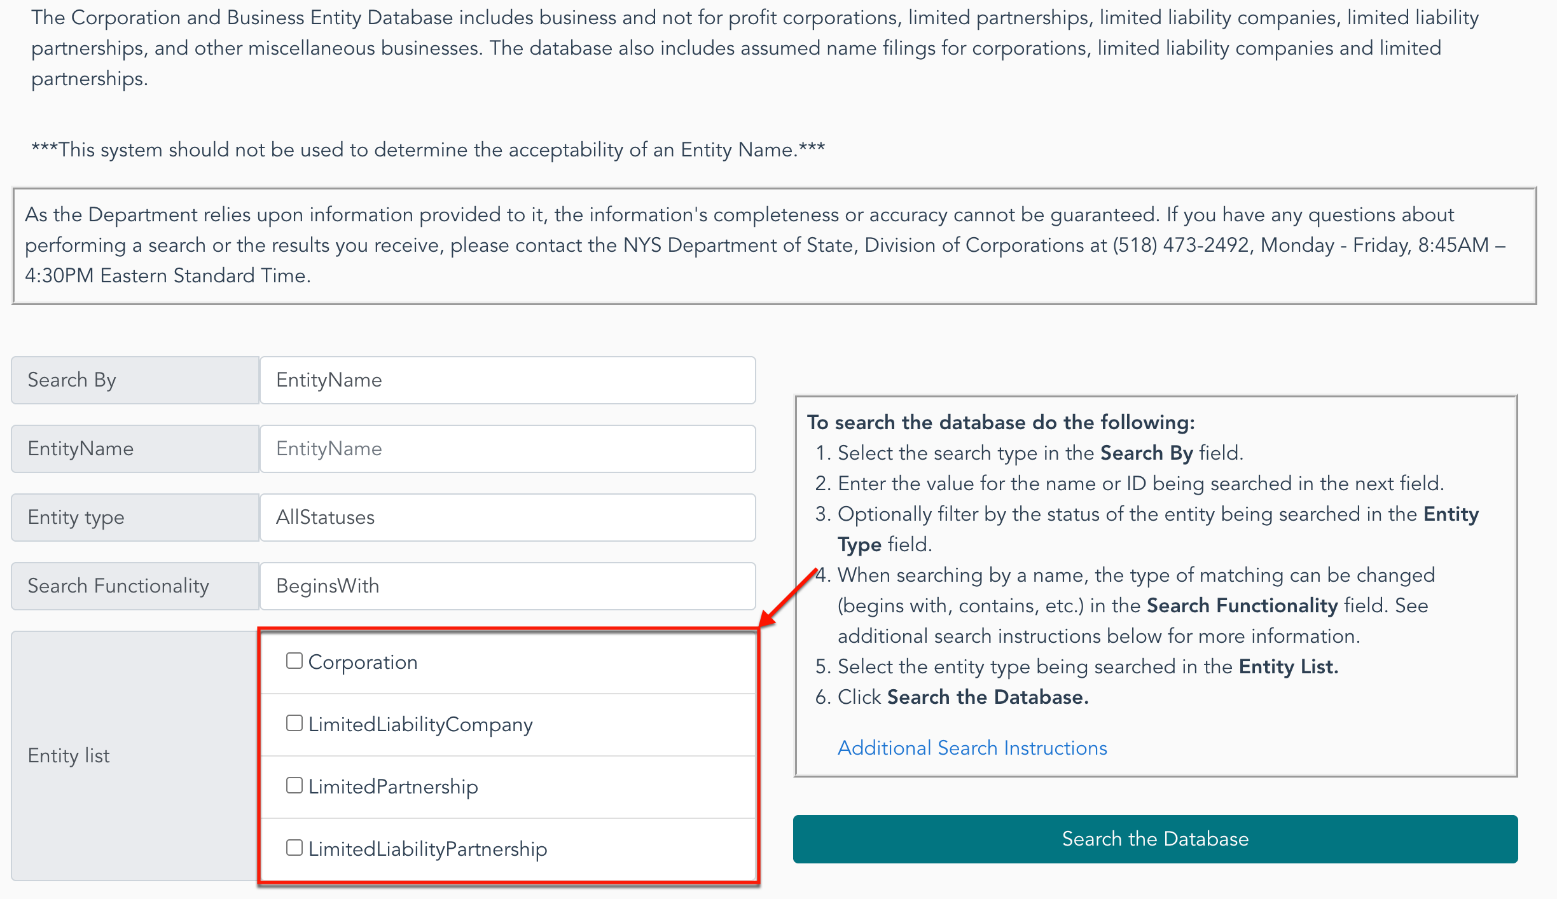Click the Search Functionality field label
This screenshot has width=1557, height=899.
point(135,586)
